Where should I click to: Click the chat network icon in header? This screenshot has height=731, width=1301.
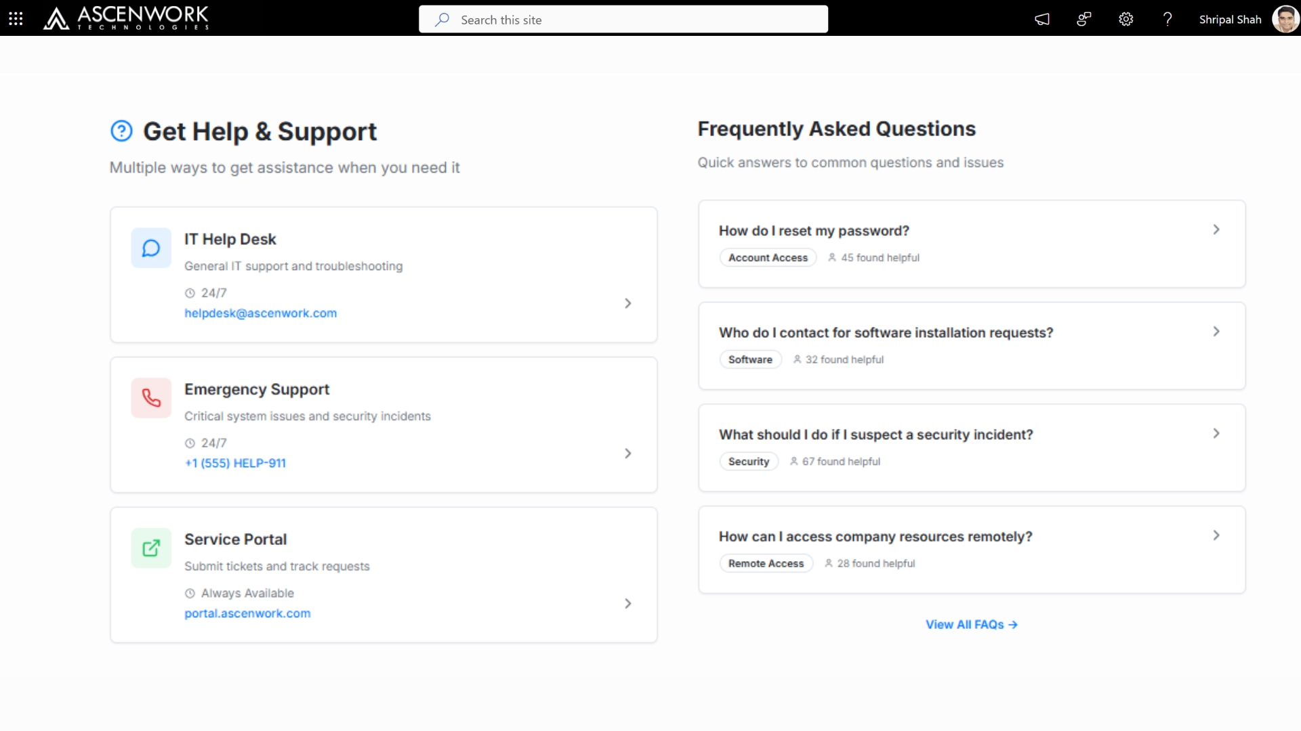(x=1084, y=19)
